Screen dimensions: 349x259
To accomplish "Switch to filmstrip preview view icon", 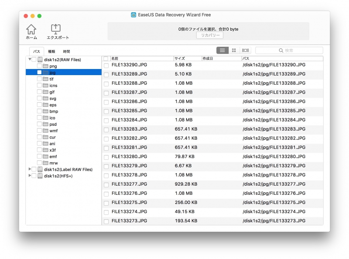I will tap(246, 51).
